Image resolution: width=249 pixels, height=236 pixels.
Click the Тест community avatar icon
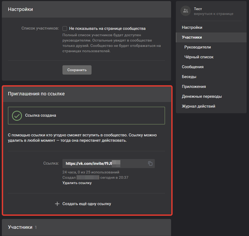(185, 11)
